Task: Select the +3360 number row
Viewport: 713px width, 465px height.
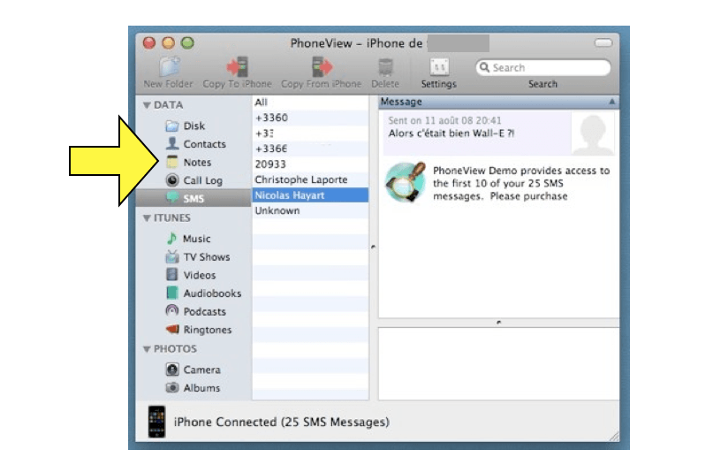Action: tap(310, 118)
